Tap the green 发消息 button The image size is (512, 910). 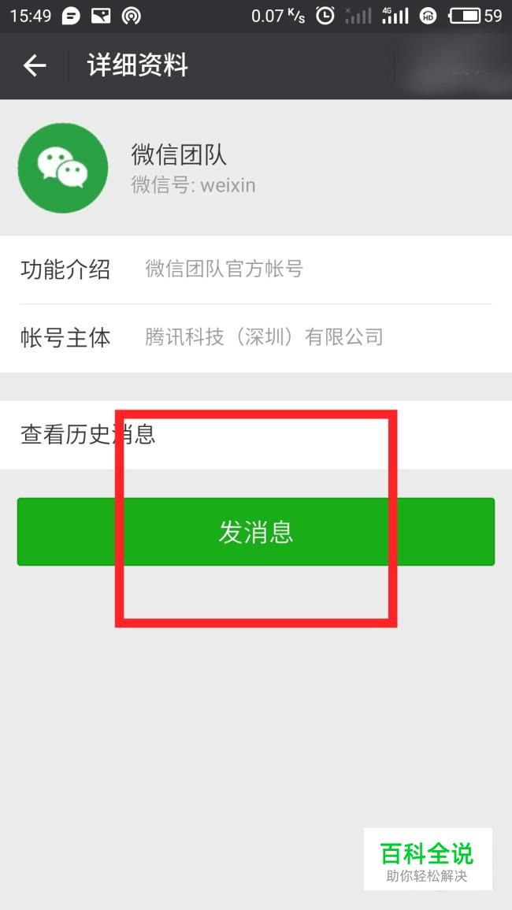pyautogui.click(x=256, y=532)
